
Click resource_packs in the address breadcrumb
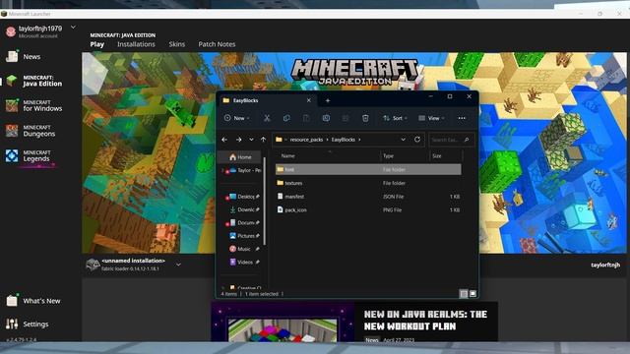[x=306, y=140]
